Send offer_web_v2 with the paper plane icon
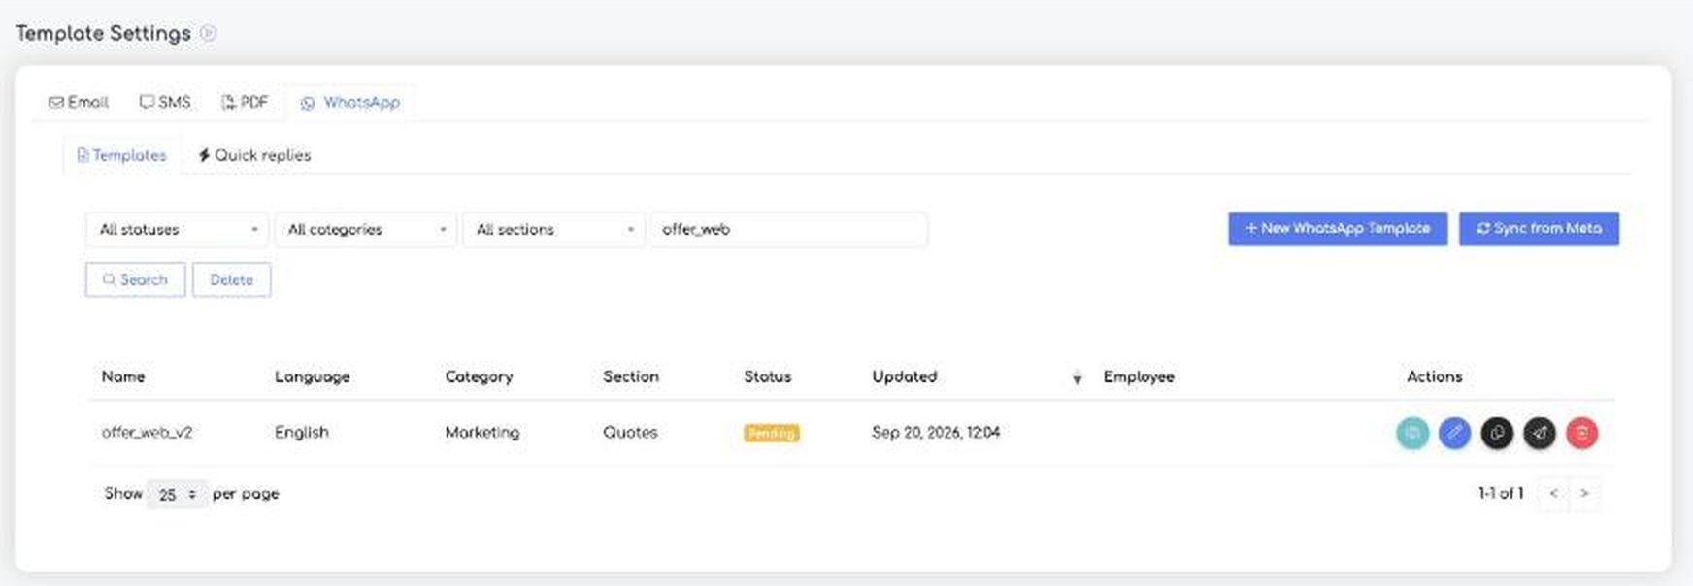This screenshot has height=586, width=1693. (1540, 433)
